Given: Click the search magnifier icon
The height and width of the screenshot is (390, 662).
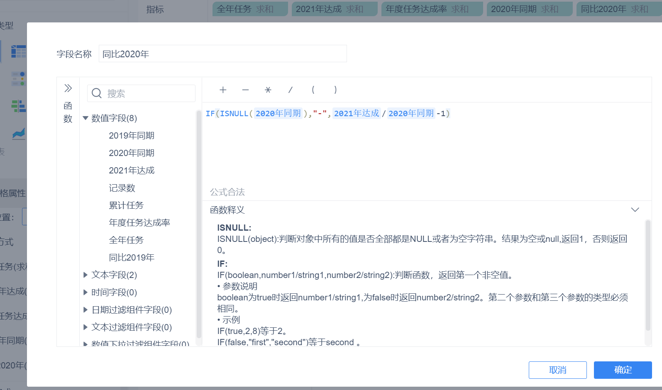Looking at the screenshot, I should click(x=97, y=93).
